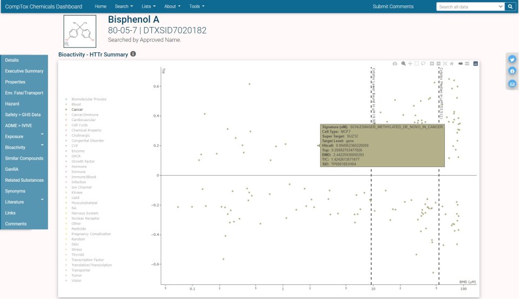Click the Submit Comments link
Screen dimensions: 519x299
point(393,6)
